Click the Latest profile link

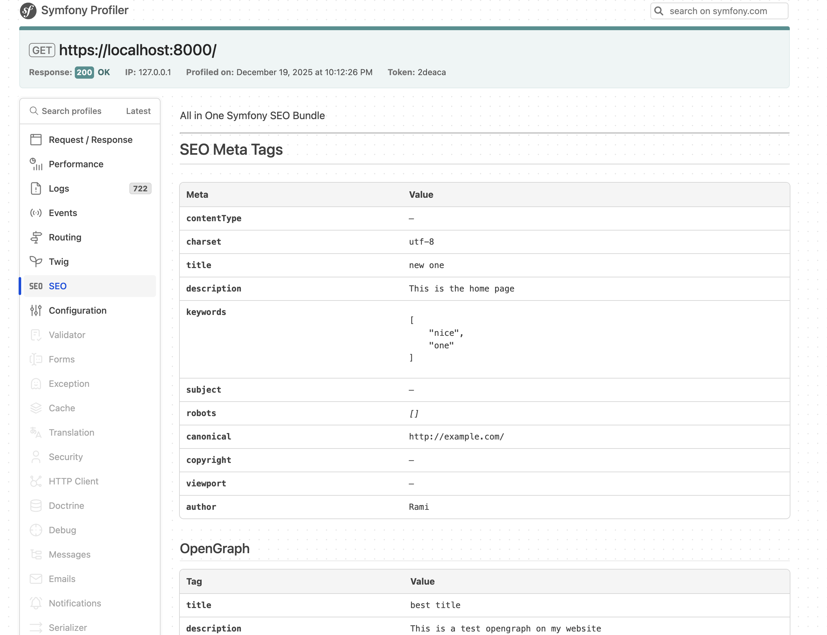[x=138, y=111]
